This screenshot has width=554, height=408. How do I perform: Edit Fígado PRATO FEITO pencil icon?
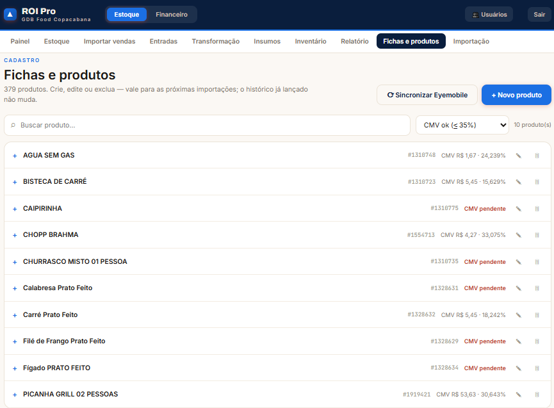click(518, 368)
